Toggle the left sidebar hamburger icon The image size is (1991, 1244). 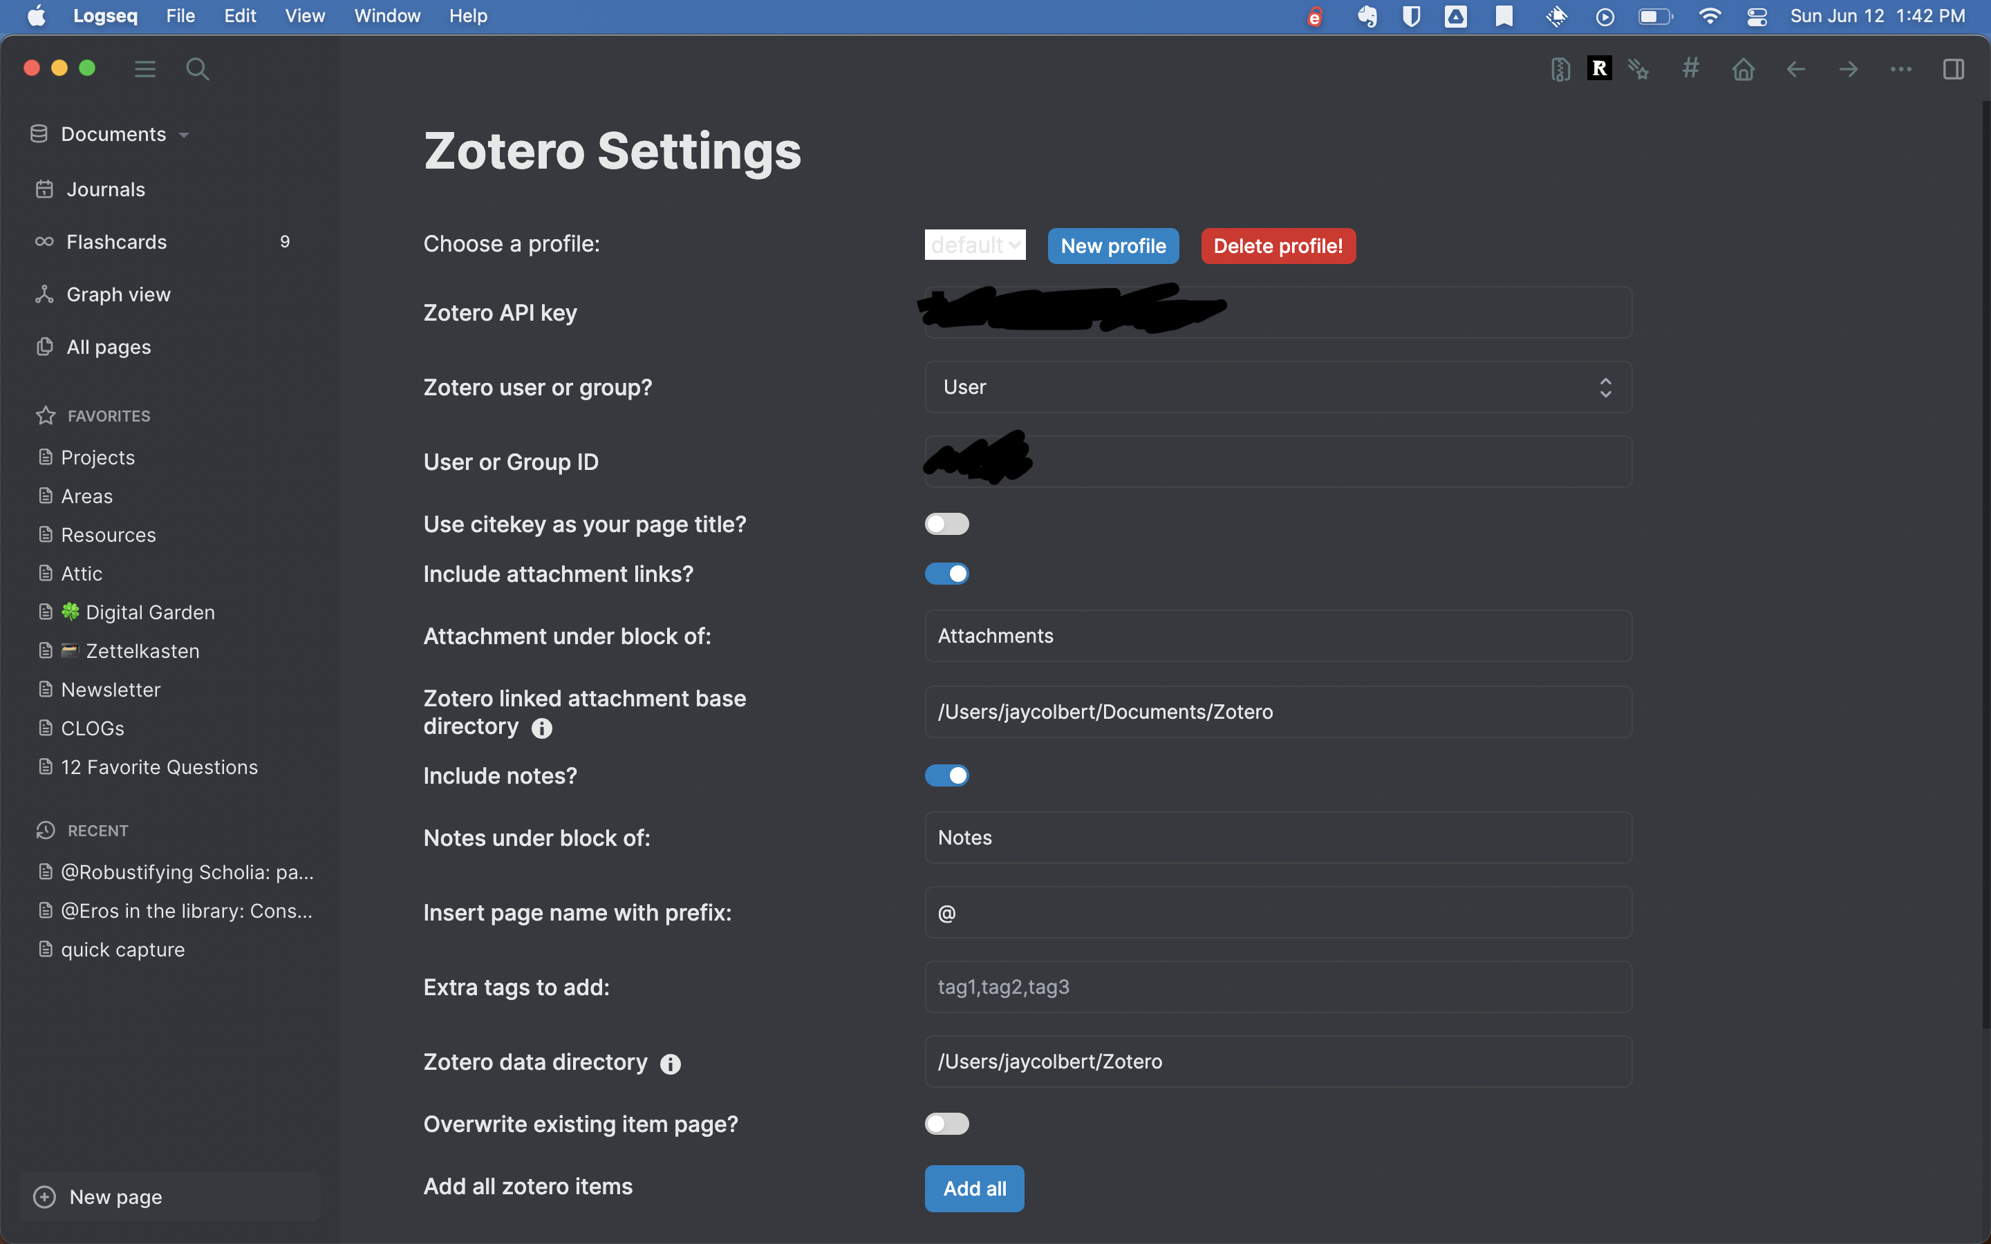point(144,69)
